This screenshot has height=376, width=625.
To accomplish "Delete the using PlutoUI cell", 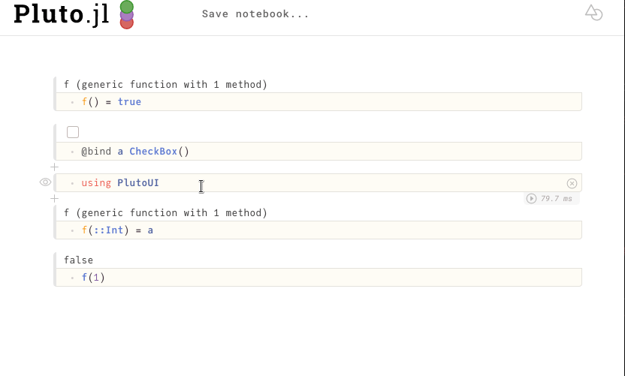I will (x=572, y=183).
